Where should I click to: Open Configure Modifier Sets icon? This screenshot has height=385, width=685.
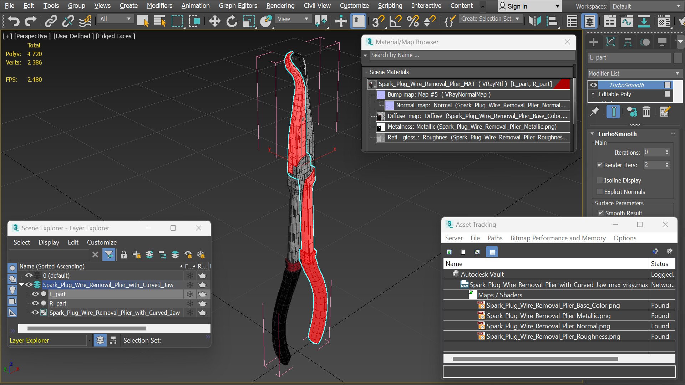point(665,112)
